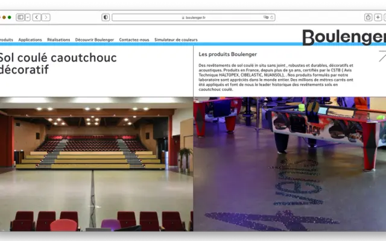
Task: Toggle the Safari sidebar icon
Action: click(21, 17)
